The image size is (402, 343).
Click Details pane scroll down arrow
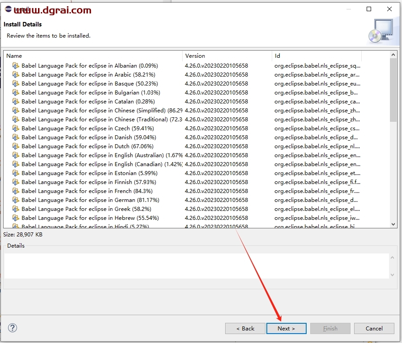pyautogui.click(x=392, y=275)
